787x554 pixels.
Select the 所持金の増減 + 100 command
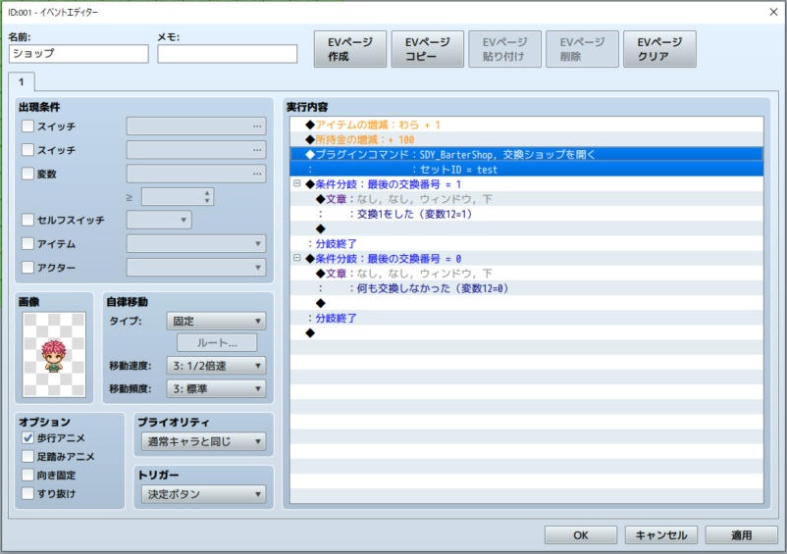click(x=527, y=139)
